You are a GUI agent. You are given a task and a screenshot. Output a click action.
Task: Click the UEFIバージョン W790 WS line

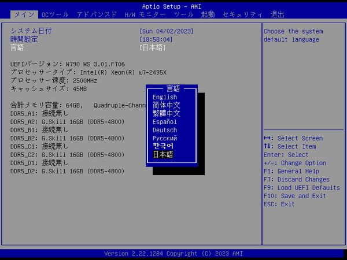(68, 64)
